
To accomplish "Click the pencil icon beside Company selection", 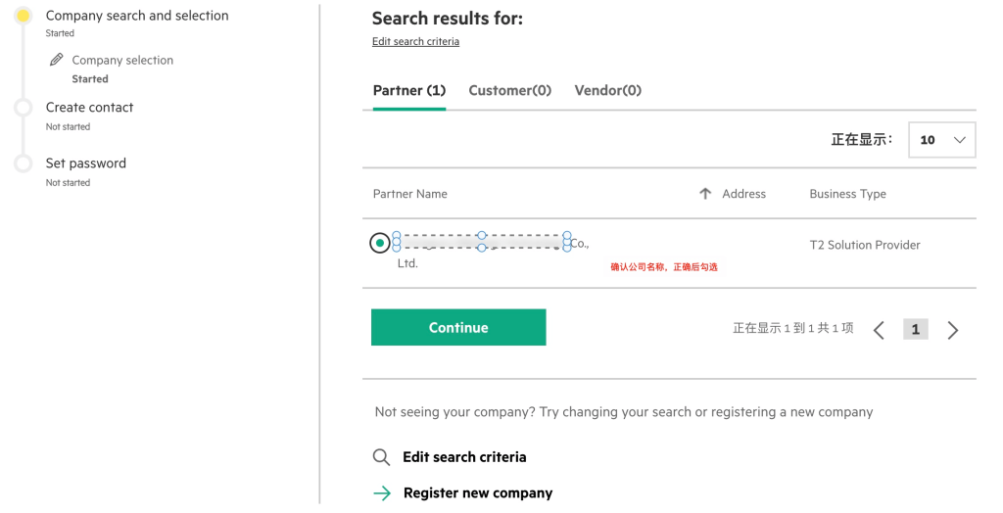I will point(56,60).
